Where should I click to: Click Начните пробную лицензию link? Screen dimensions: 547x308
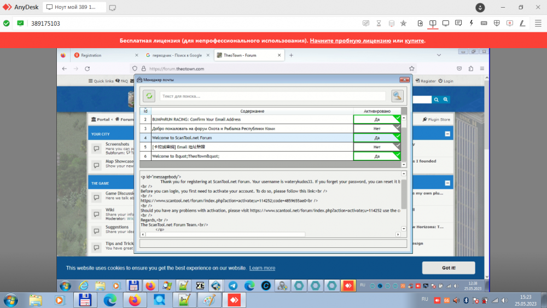(350, 40)
